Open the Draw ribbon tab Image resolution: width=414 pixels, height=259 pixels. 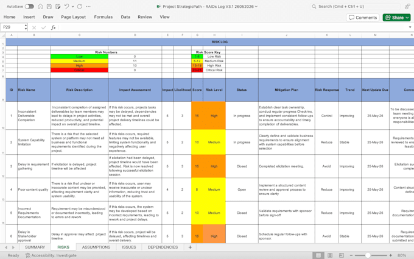(x=48, y=17)
